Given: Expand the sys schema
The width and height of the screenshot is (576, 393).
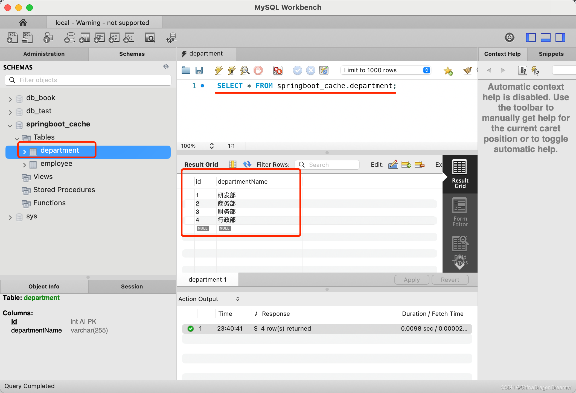Looking at the screenshot, I should point(10,218).
